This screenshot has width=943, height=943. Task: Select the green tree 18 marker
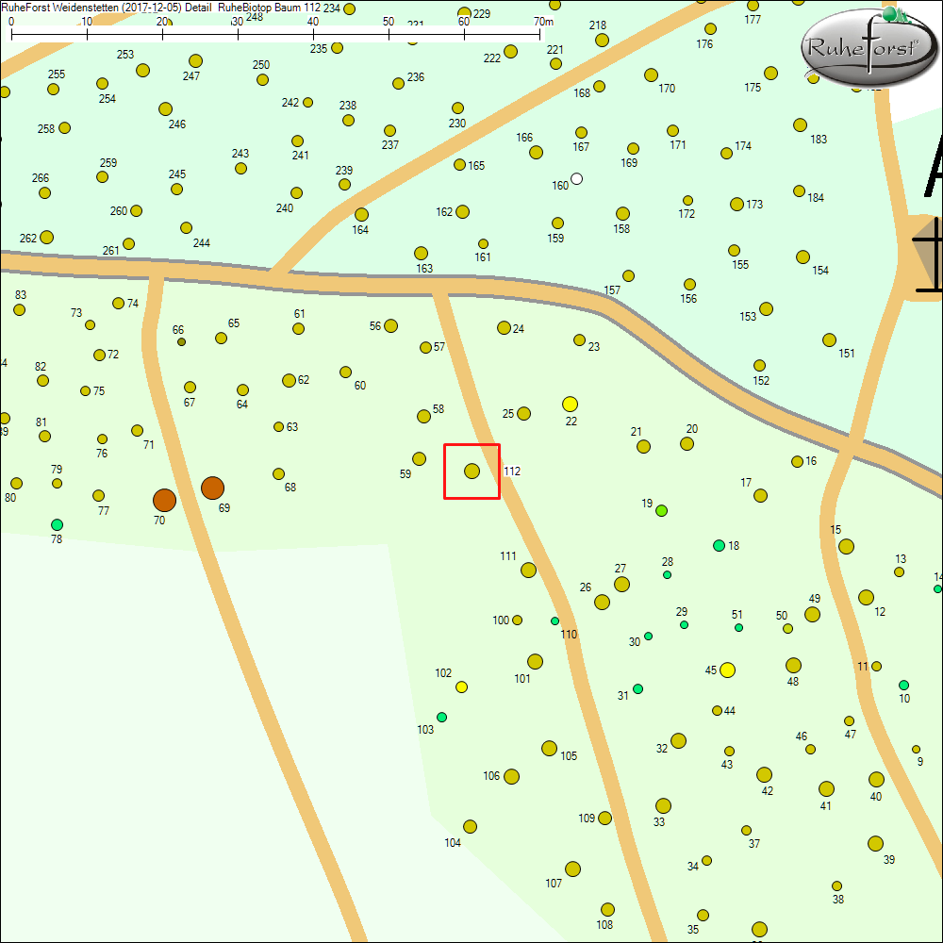click(720, 545)
